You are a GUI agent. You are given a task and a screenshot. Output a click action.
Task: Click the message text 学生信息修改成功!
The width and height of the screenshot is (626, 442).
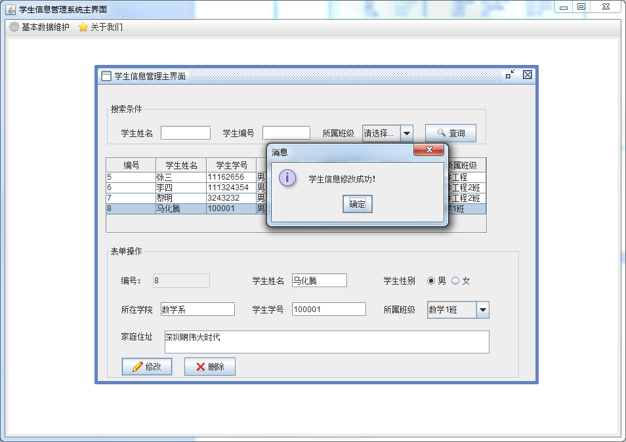[342, 179]
